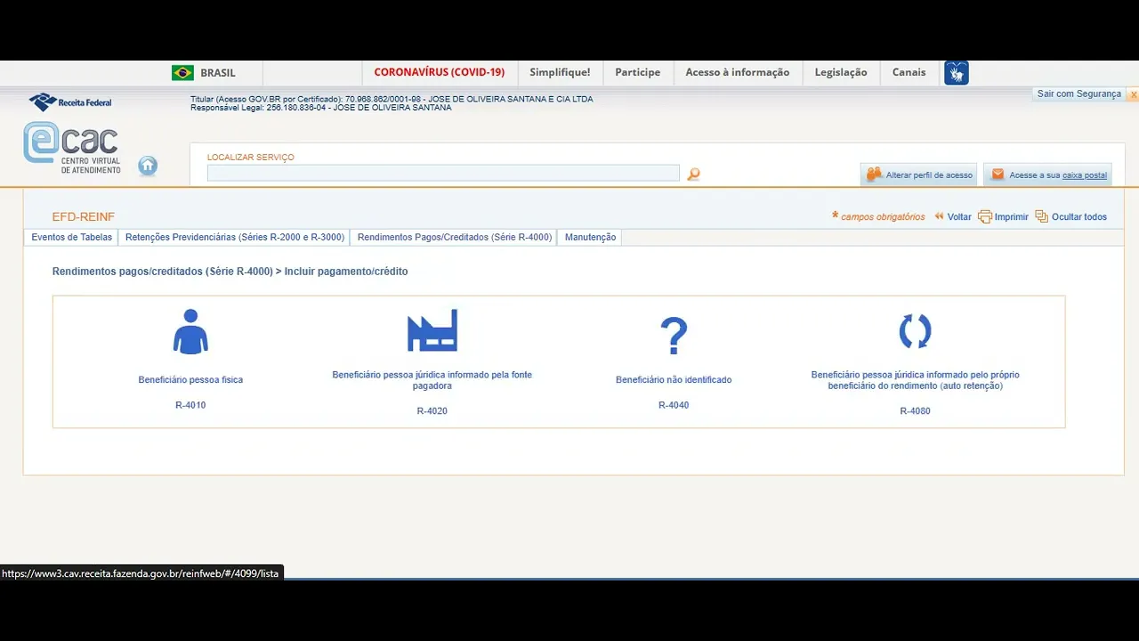Select the circular arrows icon for auto retenção
Screen dimensions: 1139x641
[915, 331]
